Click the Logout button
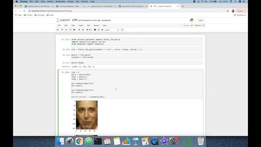 coord(200,20)
